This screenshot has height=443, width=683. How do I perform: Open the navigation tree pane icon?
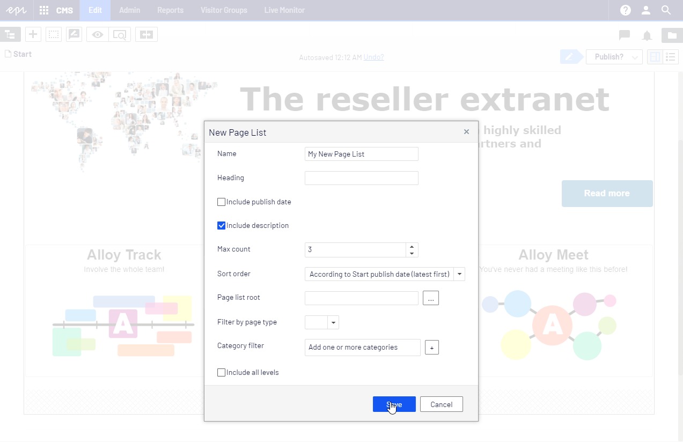pyautogui.click(x=10, y=35)
